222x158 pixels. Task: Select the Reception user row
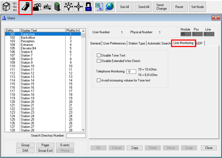pyautogui.click(x=43, y=41)
